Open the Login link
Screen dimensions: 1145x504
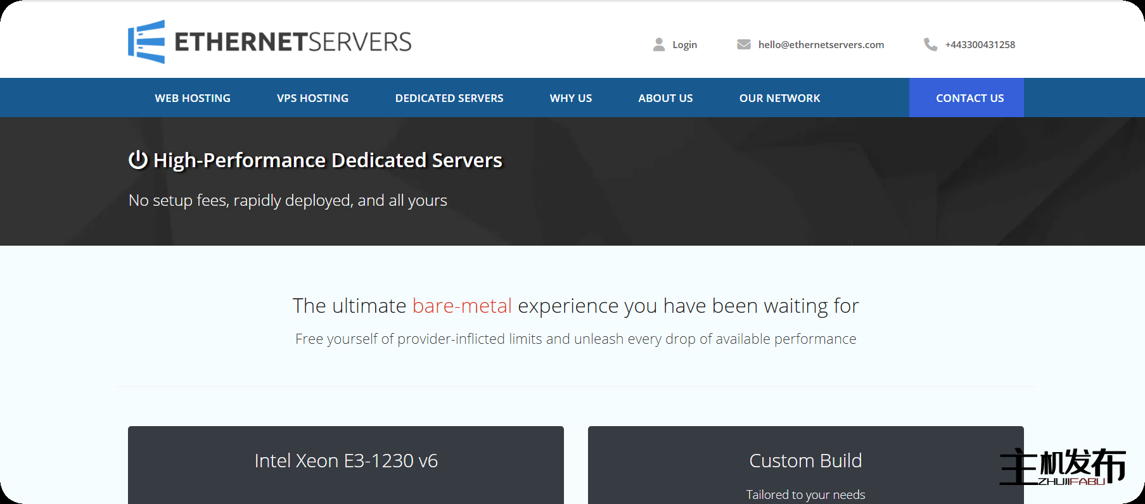click(x=684, y=45)
